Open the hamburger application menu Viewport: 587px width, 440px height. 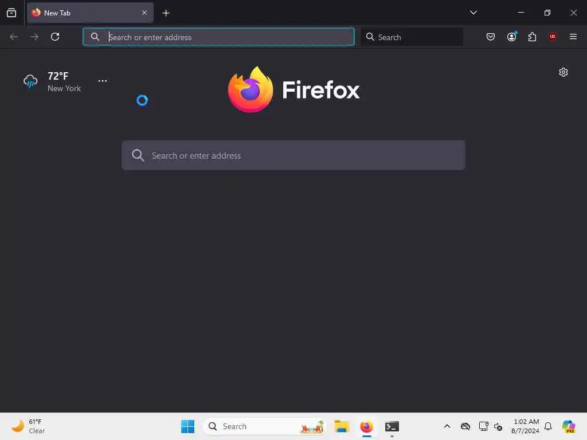pyautogui.click(x=573, y=37)
